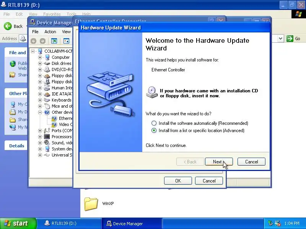The image size is (306, 229).
Task: Expand the Ports (COM) tree node
Action: coord(40,131)
